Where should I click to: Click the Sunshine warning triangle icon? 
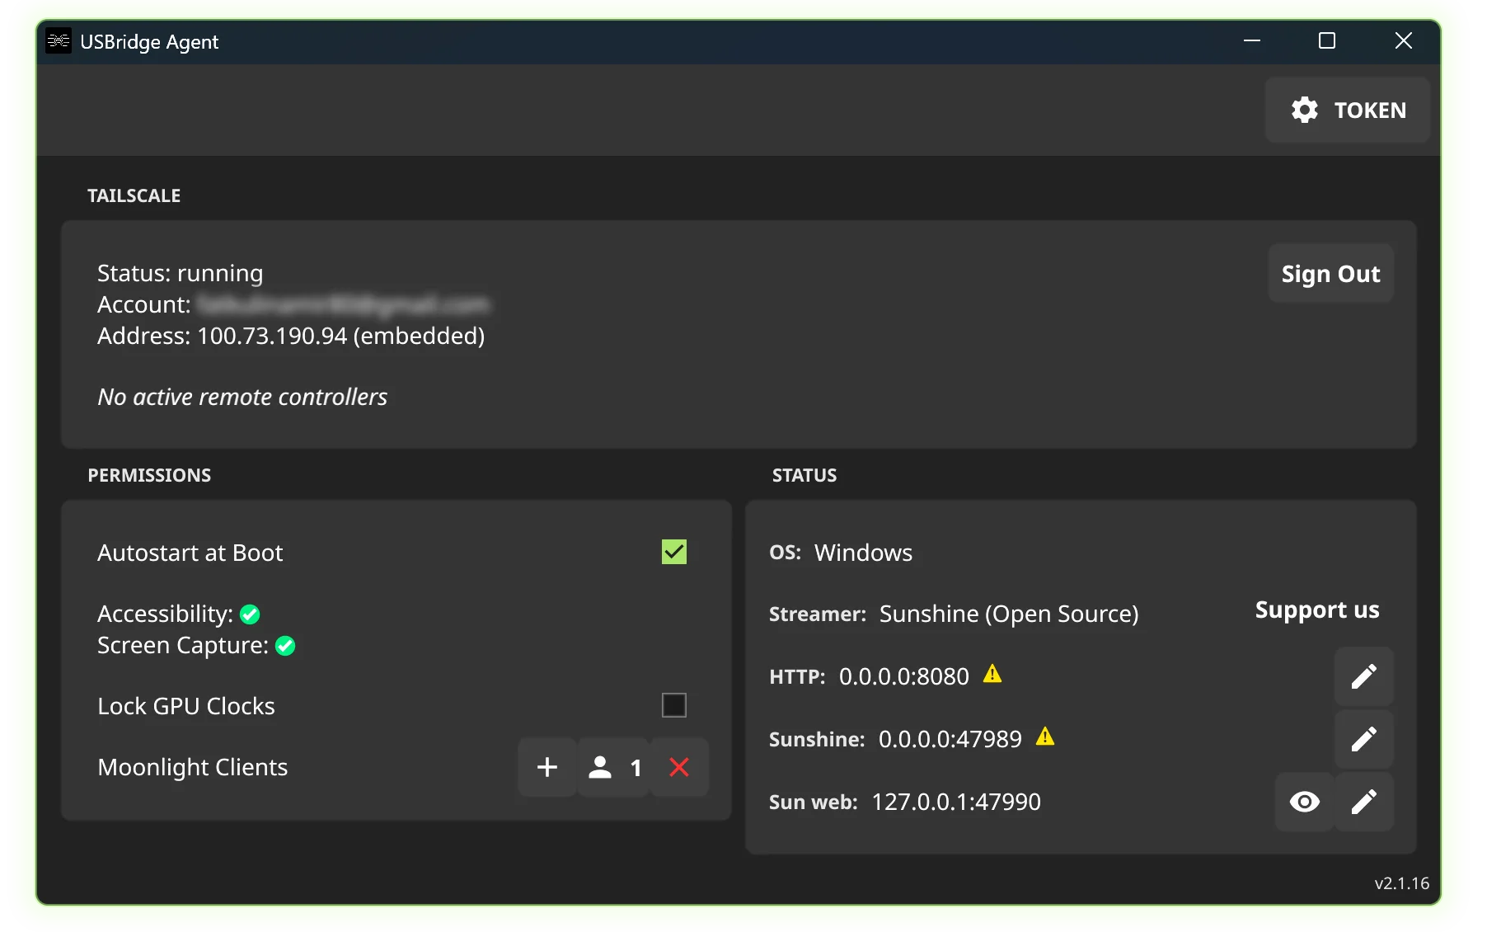click(x=1045, y=737)
